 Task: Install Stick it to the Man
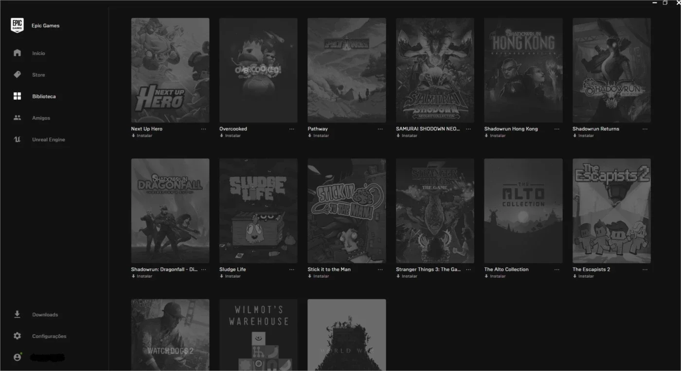[x=319, y=276]
